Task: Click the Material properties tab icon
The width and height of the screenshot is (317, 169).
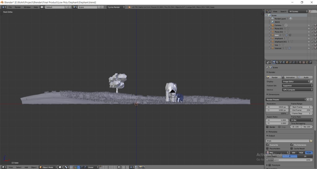Action: 301,62
